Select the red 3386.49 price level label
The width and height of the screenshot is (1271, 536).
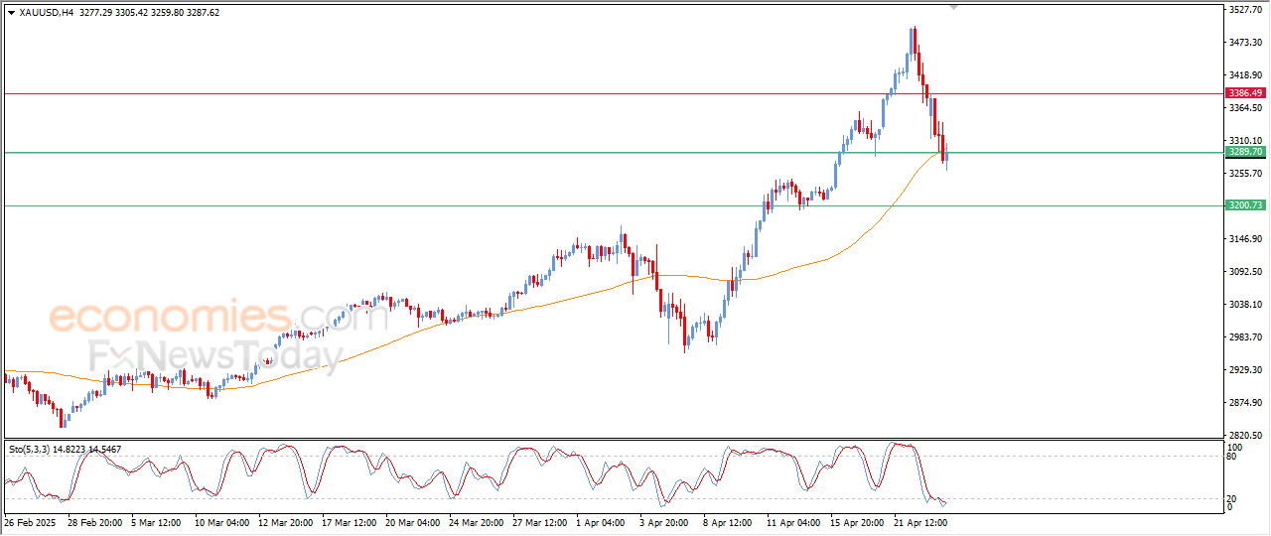click(1245, 93)
